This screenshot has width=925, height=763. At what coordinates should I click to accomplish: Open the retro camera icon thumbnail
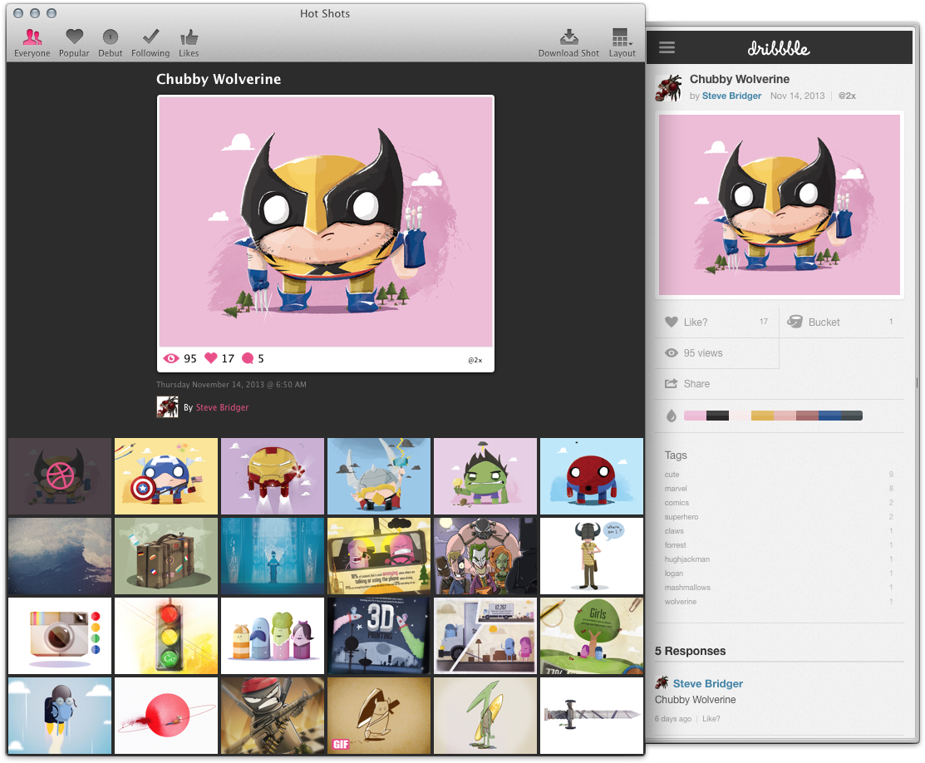pyautogui.click(x=60, y=636)
